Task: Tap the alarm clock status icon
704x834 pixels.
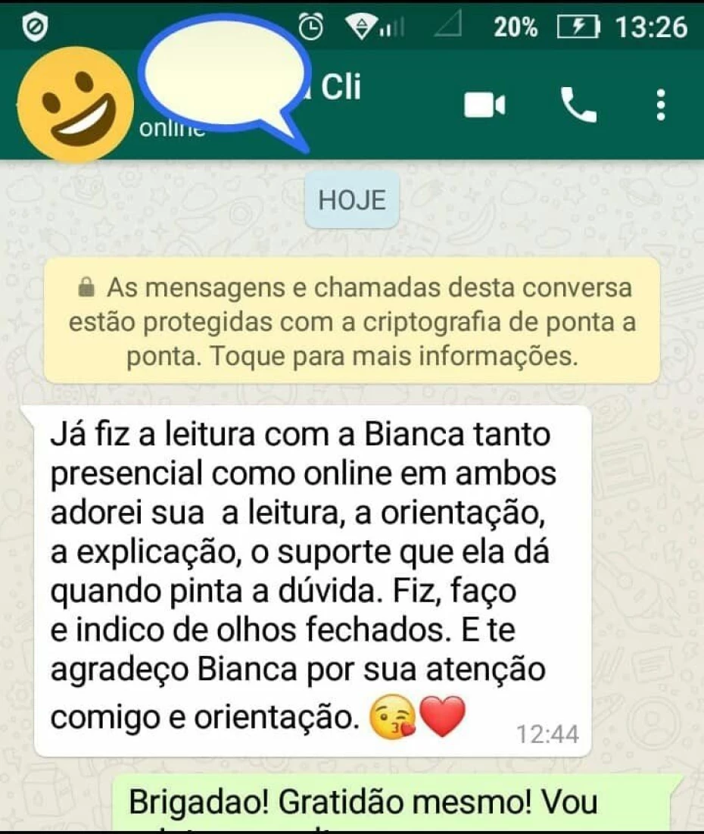Action: (310, 27)
